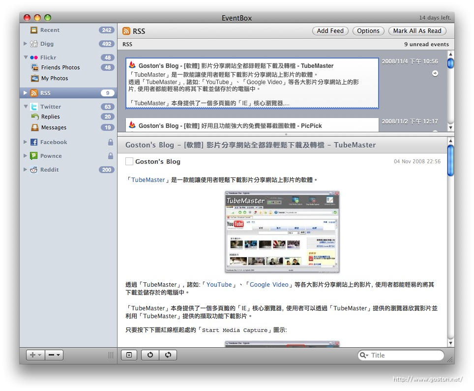474x391 pixels.
Task: Click the Twitter bird icon
Action: tap(34, 107)
